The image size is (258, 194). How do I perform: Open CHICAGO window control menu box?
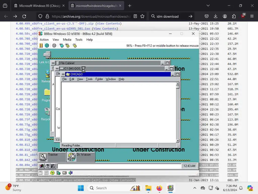63,74
